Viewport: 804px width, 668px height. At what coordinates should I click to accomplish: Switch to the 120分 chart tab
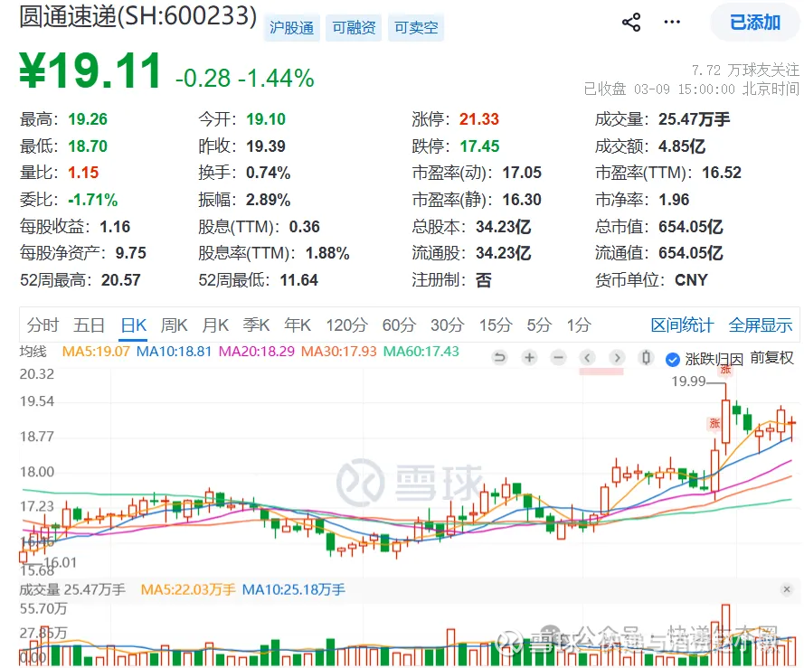[347, 325]
